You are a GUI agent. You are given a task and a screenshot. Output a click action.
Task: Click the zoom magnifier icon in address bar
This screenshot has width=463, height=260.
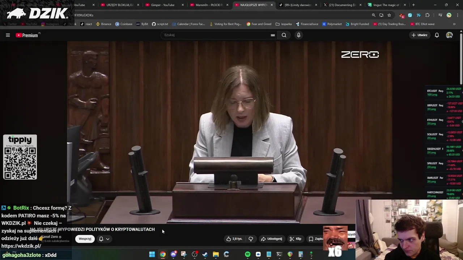[374, 15]
